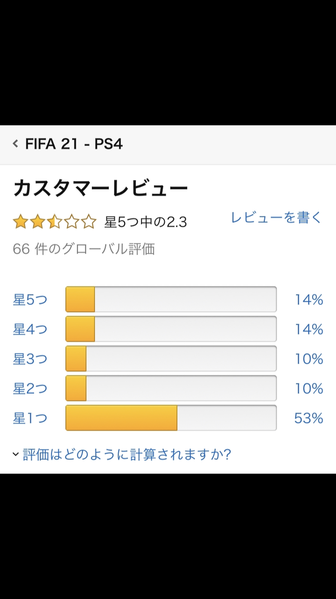Image resolution: width=336 pixels, height=599 pixels.
Task: Click the star icon row showing 2.3 rating
Action: 55,222
